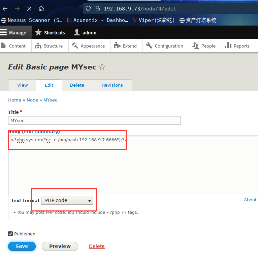Click the Title input field
The width and height of the screenshot is (258, 258).
[94, 120]
